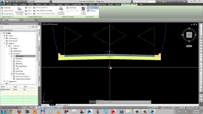Image resolution: width=203 pixels, height=114 pixels.
Task: Open Properties in General Tools
Action: (6, 8)
